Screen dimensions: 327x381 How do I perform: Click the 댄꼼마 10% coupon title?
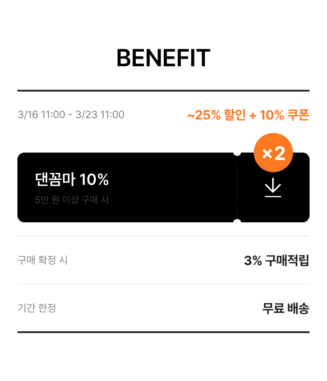pos(72,179)
